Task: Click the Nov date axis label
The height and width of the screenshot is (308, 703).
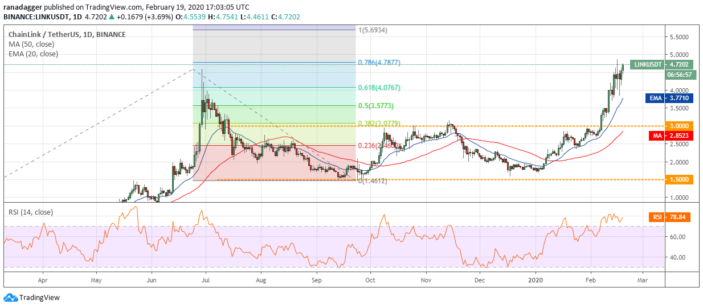Action: tap(426, 280)
